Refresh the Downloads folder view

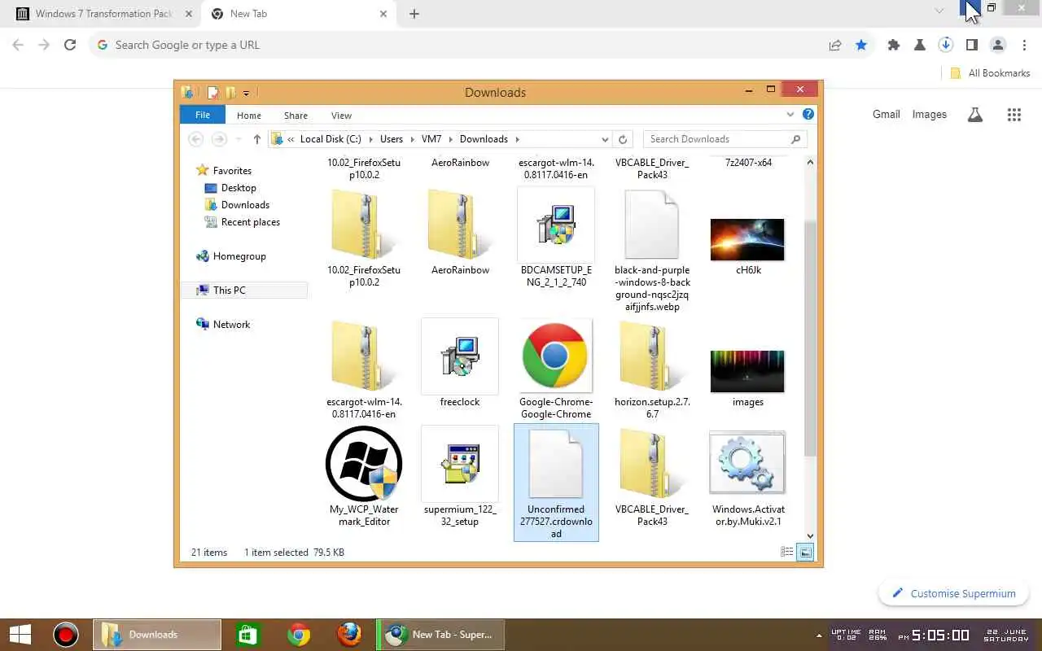click(x=623, y=139)
